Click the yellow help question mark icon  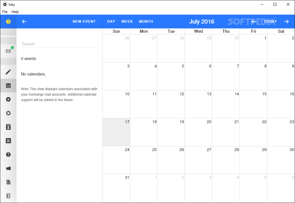[8, 22]
